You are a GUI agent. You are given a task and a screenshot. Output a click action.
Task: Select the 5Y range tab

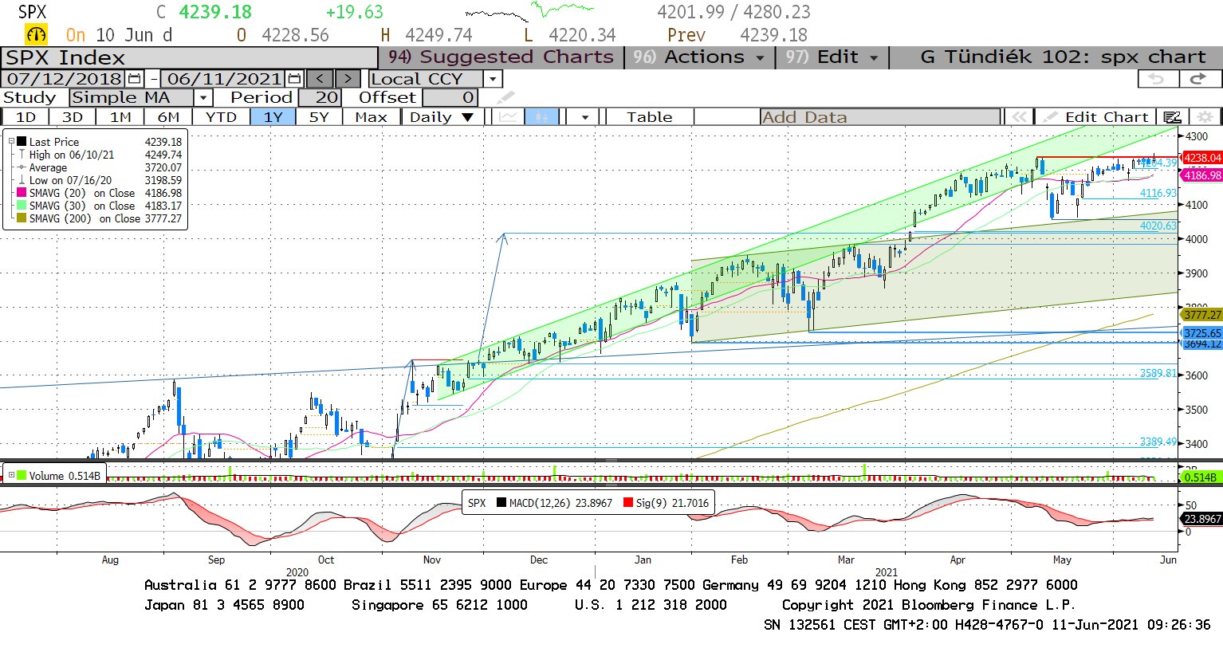coord(319,117)
